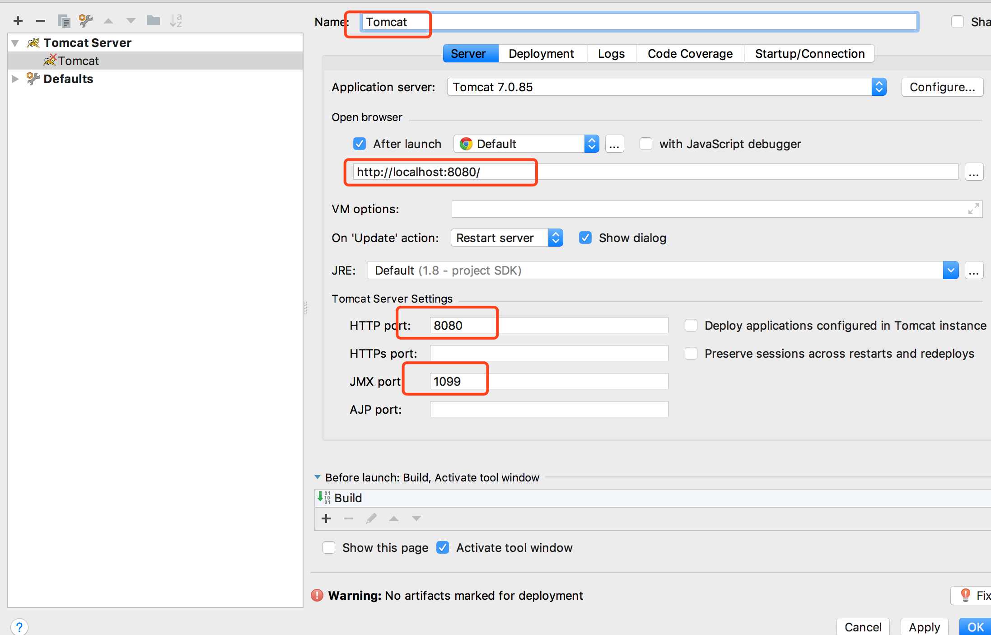Click the JMX port field

(549, 381)
